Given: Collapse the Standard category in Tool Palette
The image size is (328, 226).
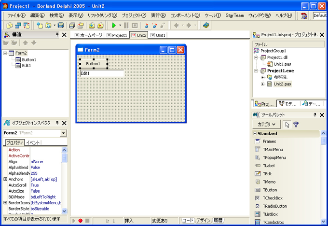Looking at the screenshot, I should [x=255, y=134].
